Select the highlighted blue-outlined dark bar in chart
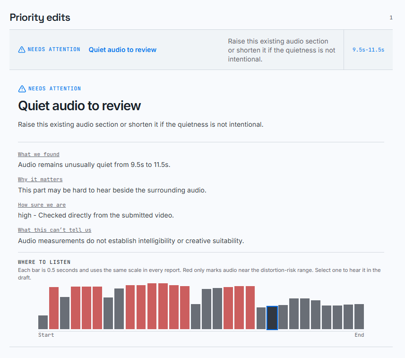405x358 pixels. tap(272, 318)
